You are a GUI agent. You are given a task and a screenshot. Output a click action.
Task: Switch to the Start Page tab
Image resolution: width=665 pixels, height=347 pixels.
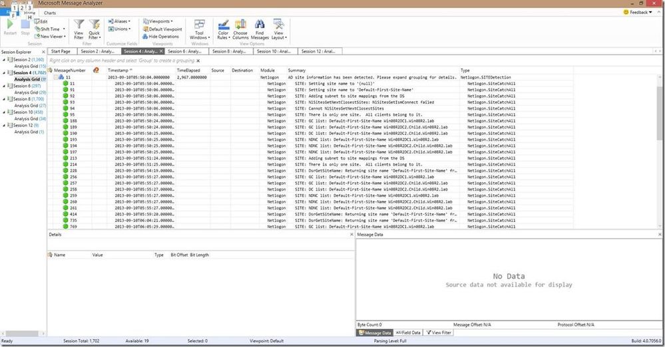(x=61, y=51)
